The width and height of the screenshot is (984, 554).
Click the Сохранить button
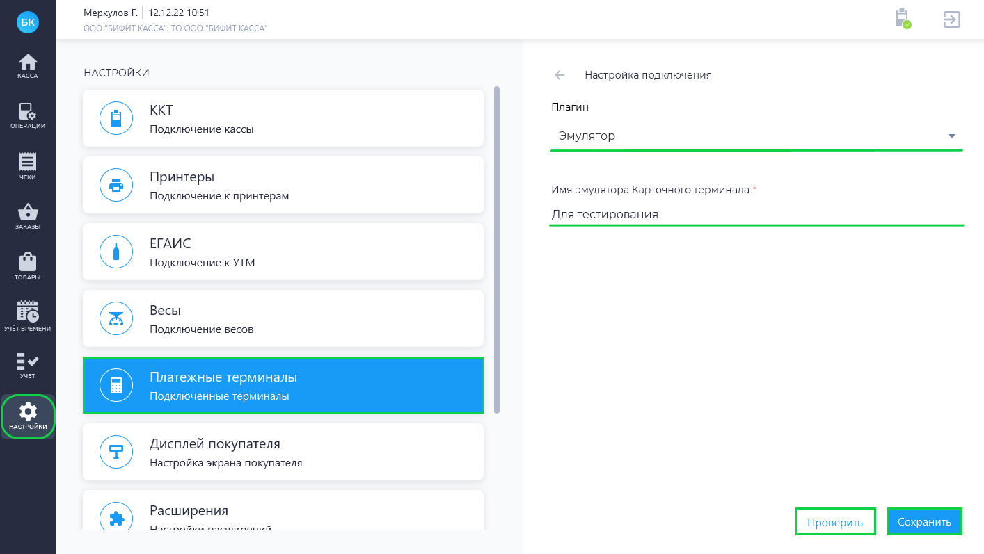924,522
